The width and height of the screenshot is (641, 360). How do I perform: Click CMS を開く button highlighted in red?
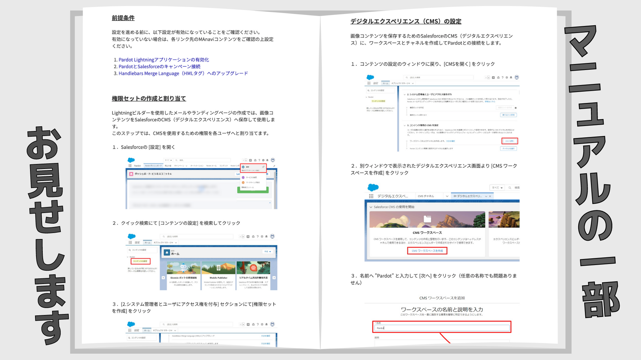pyautogui.click(x=509, y=141)
